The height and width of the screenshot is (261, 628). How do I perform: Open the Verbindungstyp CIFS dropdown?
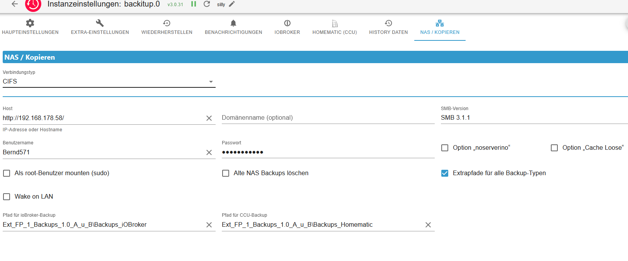[x=109, y=82]
